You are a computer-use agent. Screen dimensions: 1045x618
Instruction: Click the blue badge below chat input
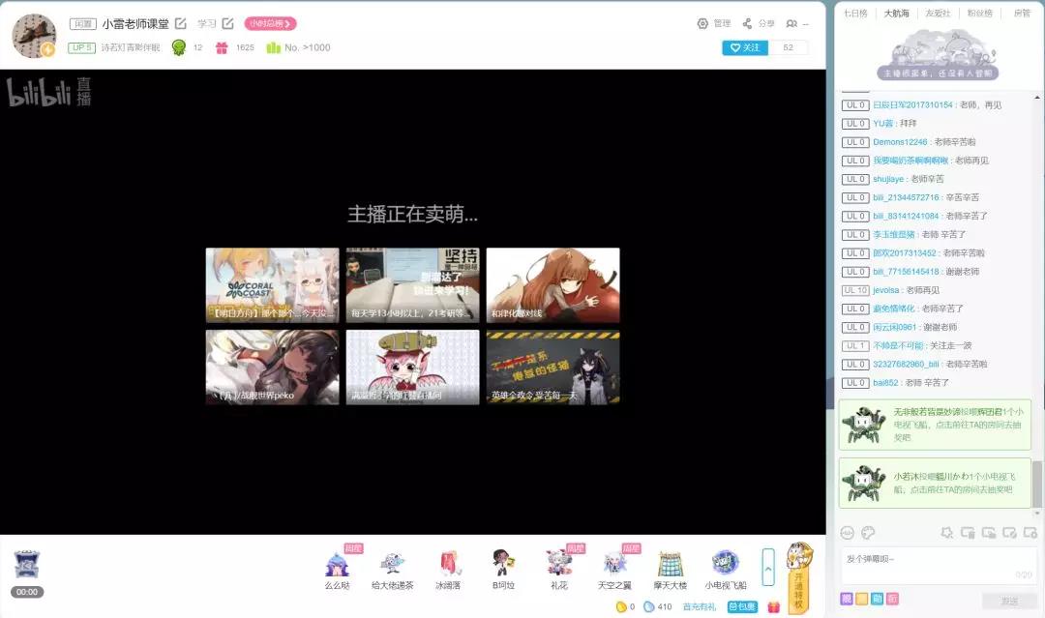click(x=877, y=599)
